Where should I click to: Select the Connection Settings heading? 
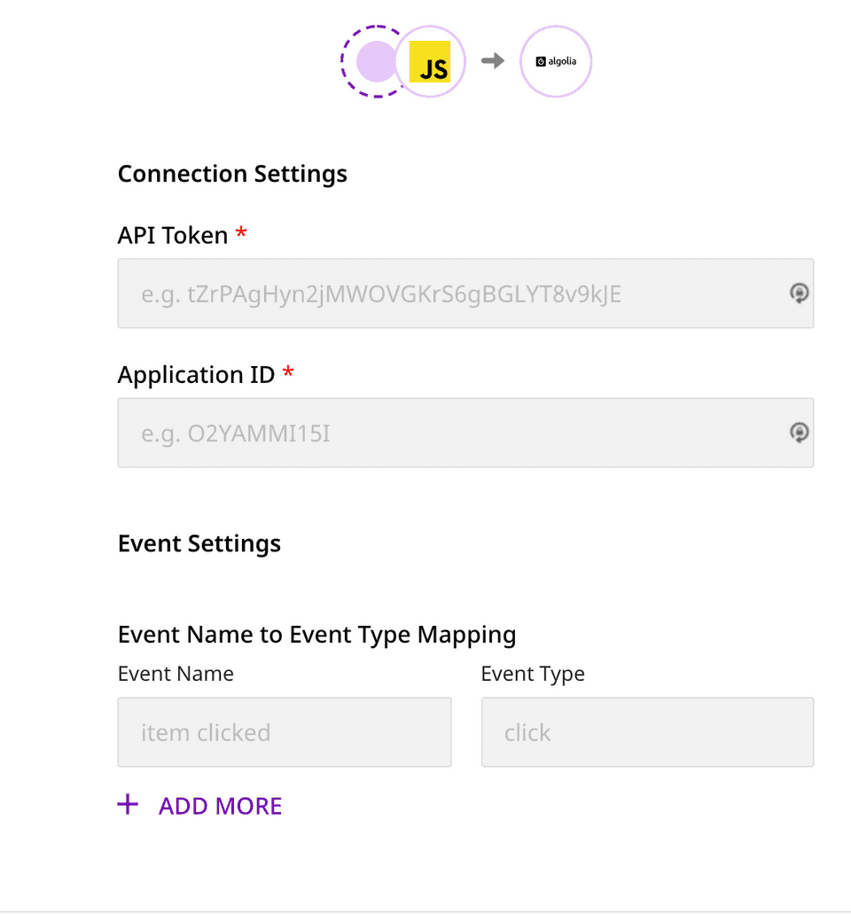point(232,174)
